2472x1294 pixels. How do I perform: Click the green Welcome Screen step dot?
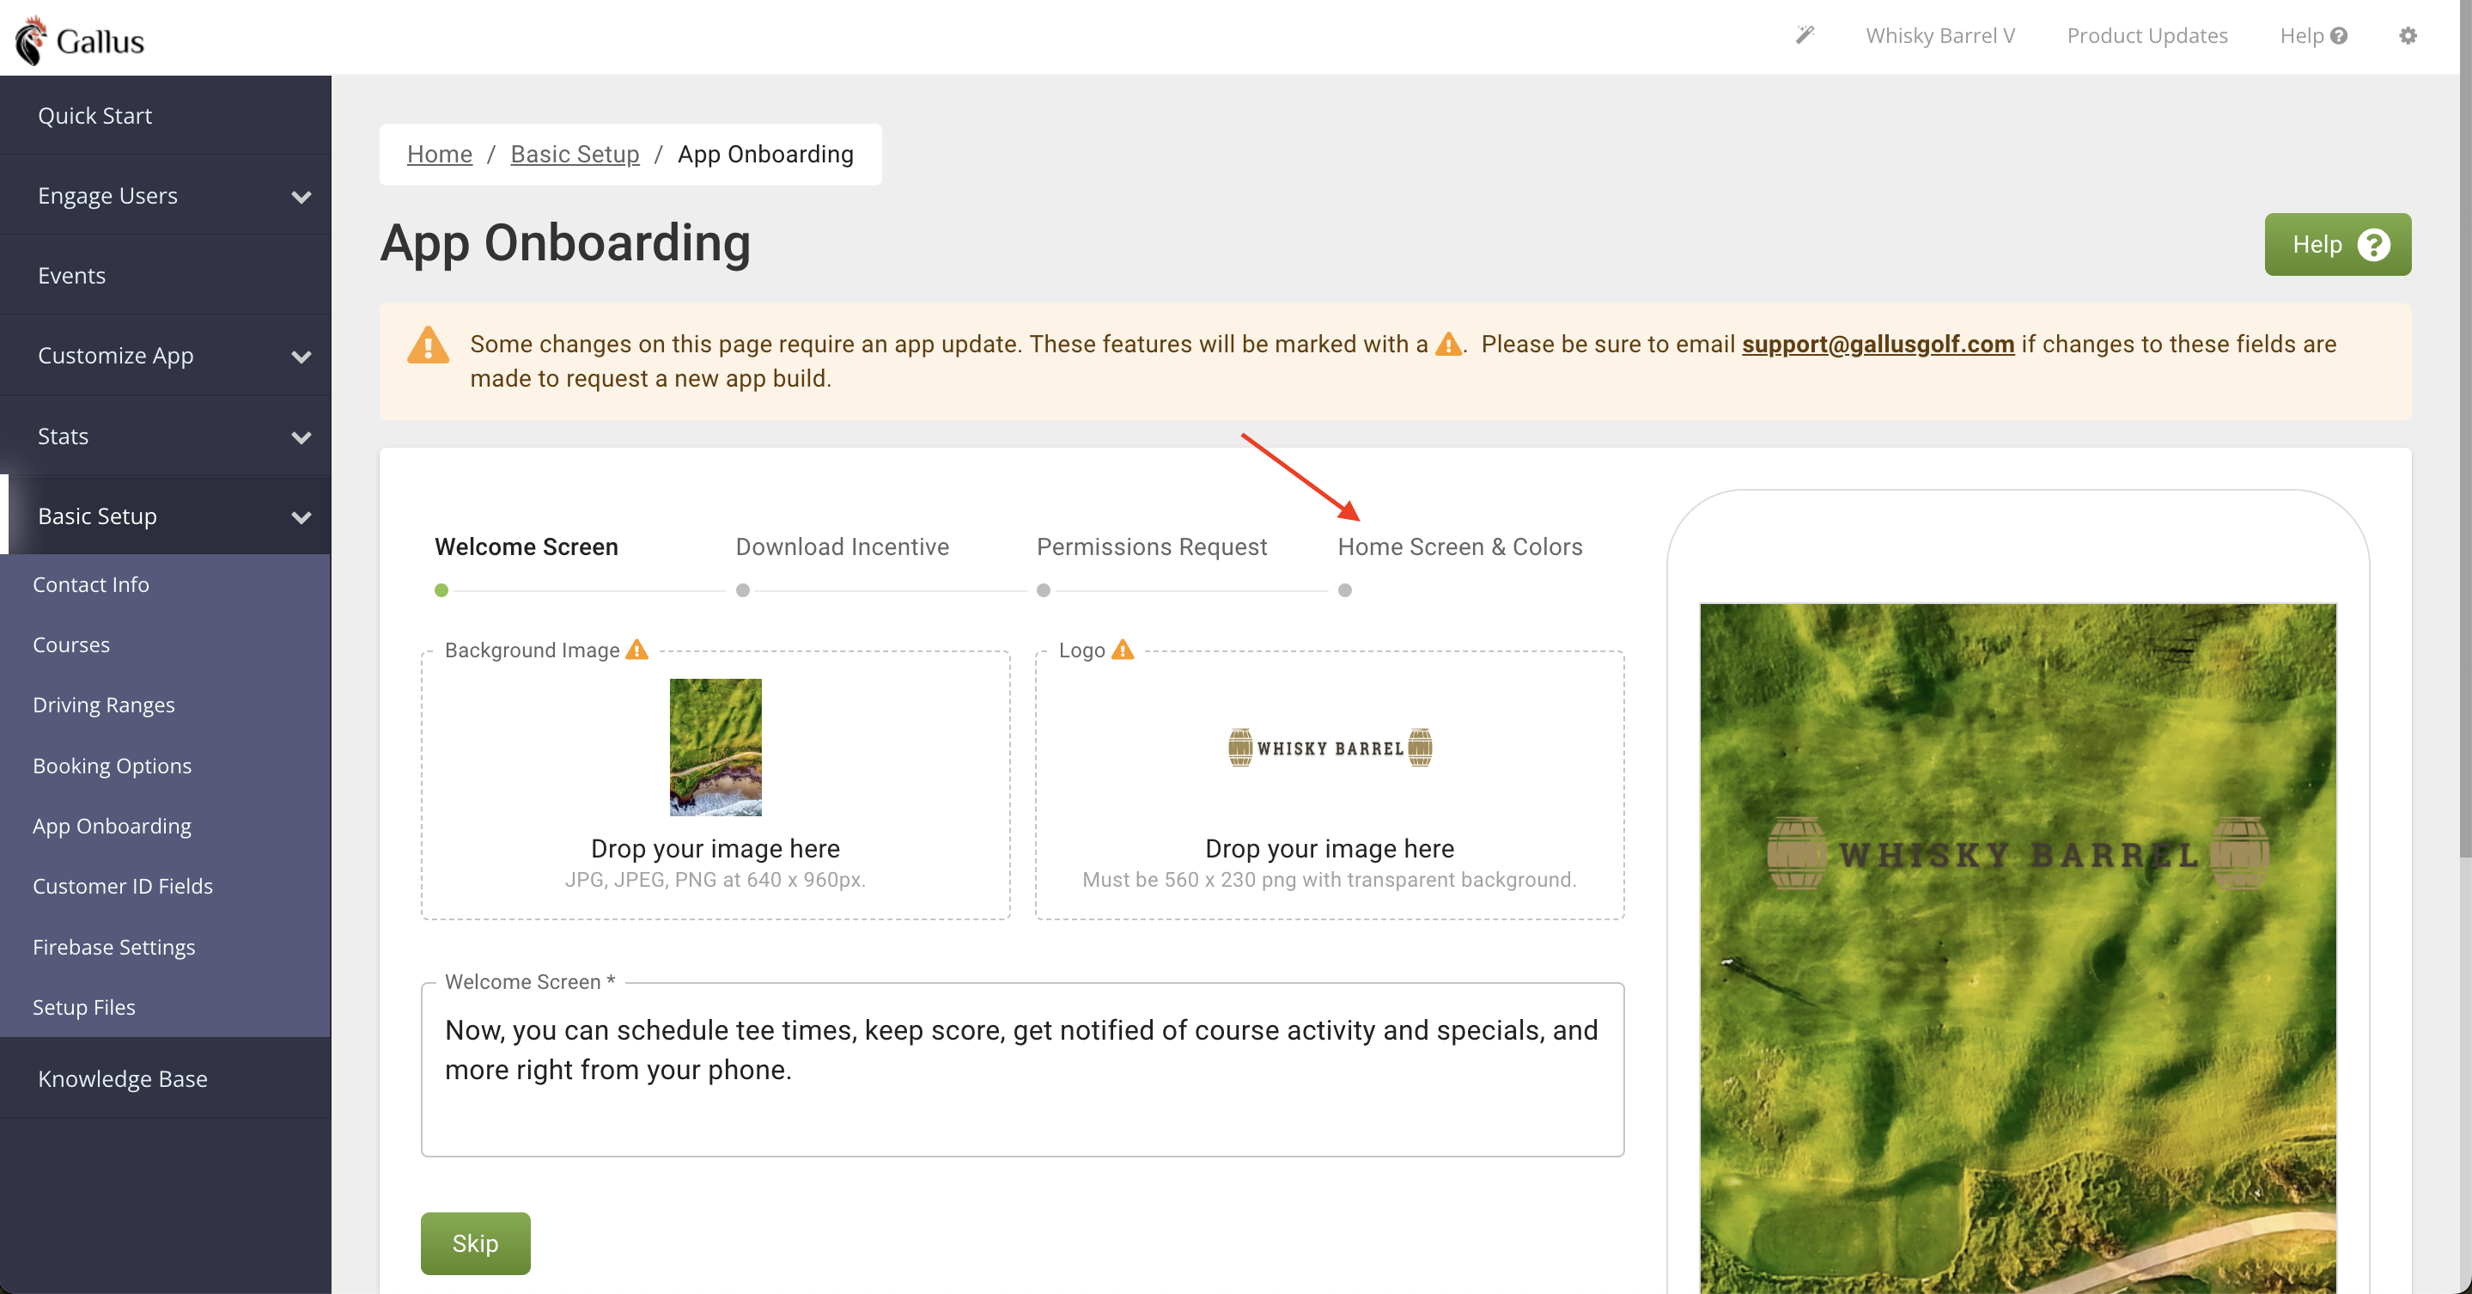click(441, 590)
